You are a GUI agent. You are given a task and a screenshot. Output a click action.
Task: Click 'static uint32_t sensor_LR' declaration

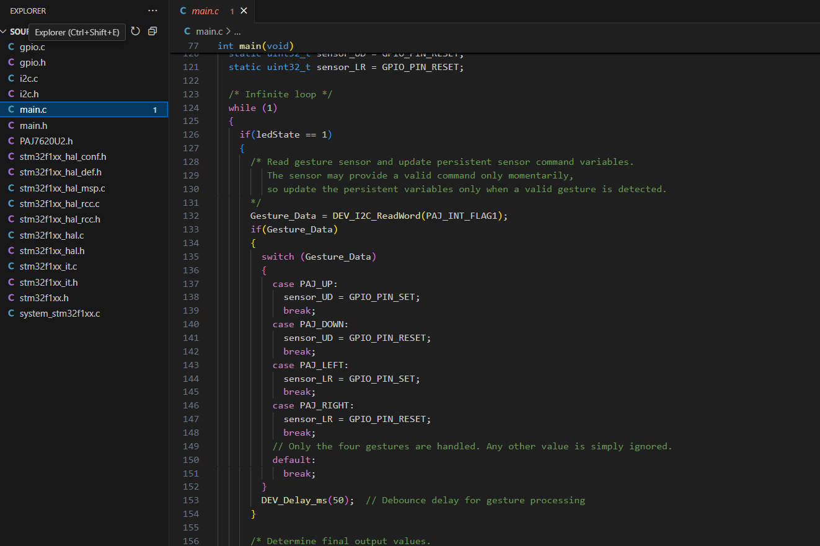346,67
